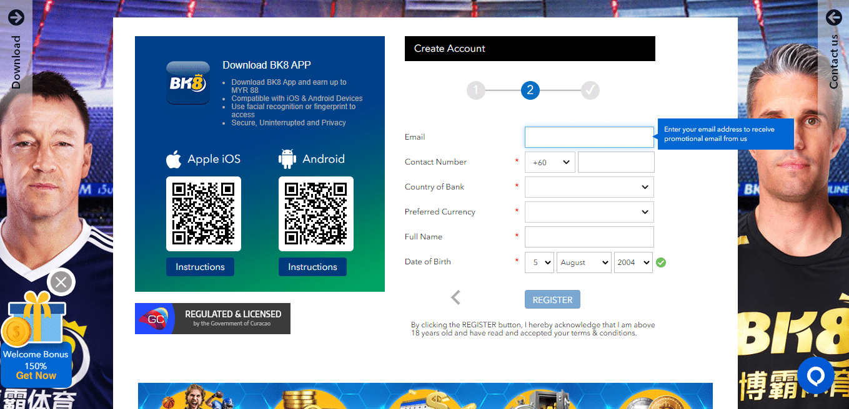Close the Welcome Bonus popup
Image resolution: width=849 pixels, height=409 pixels.
(61, 282)
